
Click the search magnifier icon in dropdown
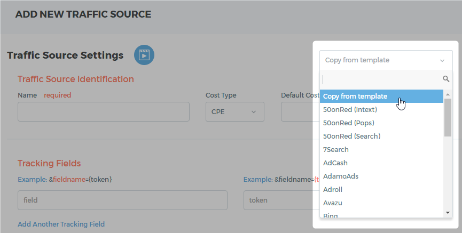446,79
